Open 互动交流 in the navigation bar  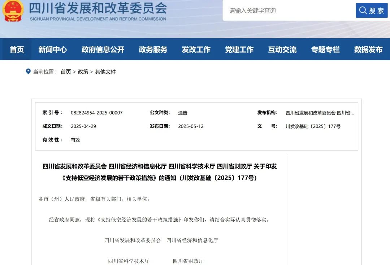click(x=282, y=49)
